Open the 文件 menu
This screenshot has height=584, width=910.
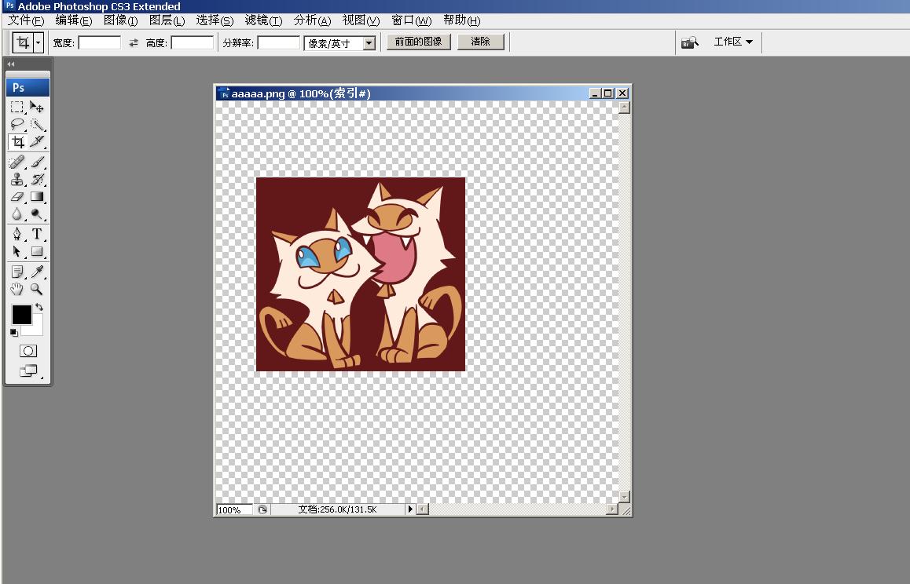coord(25,20)
